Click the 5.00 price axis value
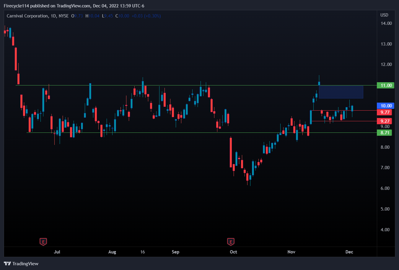The width and height of the screenshot is (399, 270). point(385,209)
